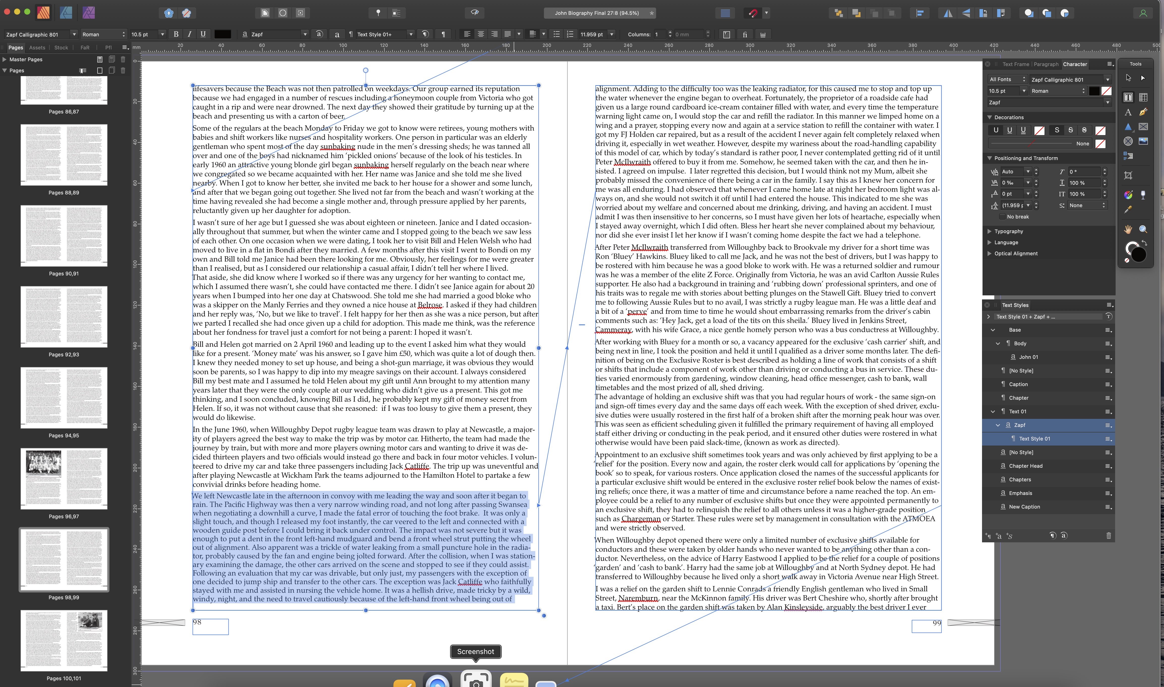Open snapping options dropdown arrow
Screen dimensions: 1164x687
point(766,13)
